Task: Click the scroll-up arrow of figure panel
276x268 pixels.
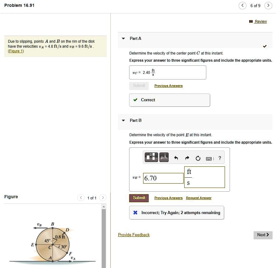Action: pyautogui.click(x=104, y=207)
